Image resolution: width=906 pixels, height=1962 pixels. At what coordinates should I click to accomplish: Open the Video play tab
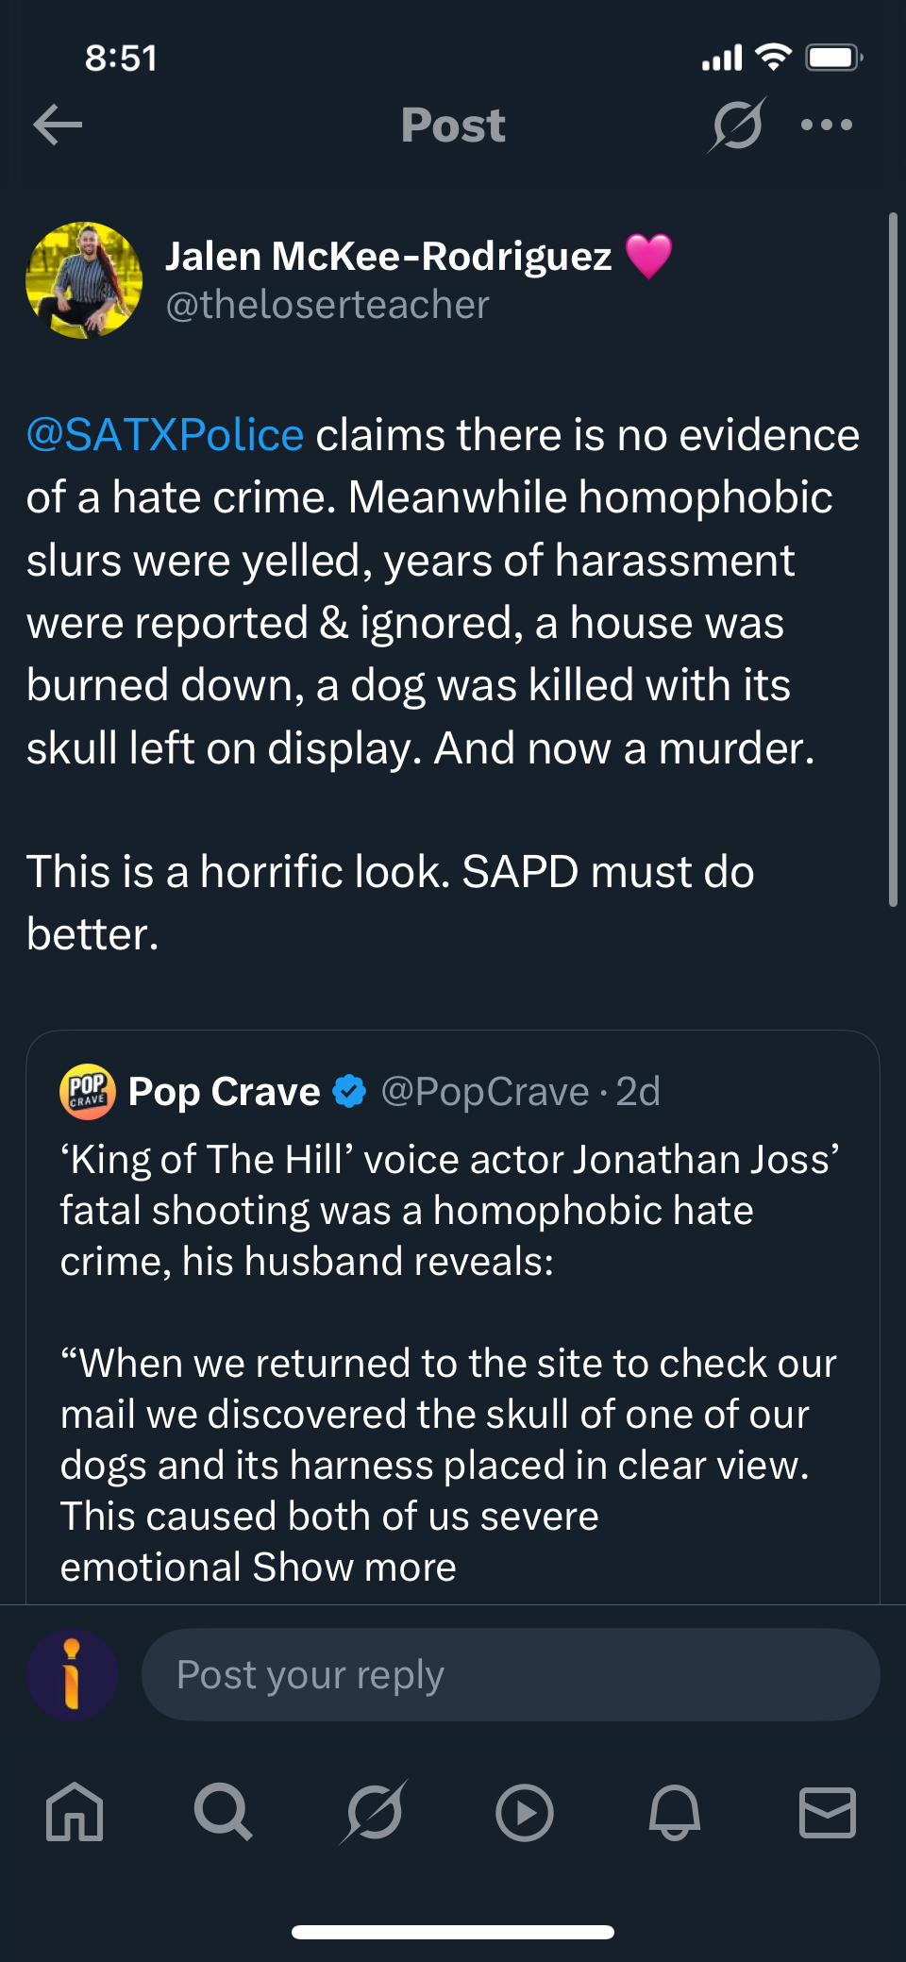525,1812
